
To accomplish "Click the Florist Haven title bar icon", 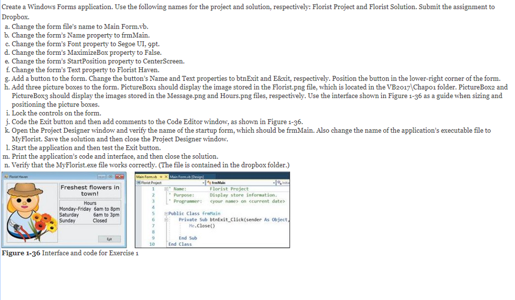I will [6, 176].
